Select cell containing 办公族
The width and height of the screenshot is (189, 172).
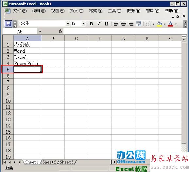coord(27,45)
